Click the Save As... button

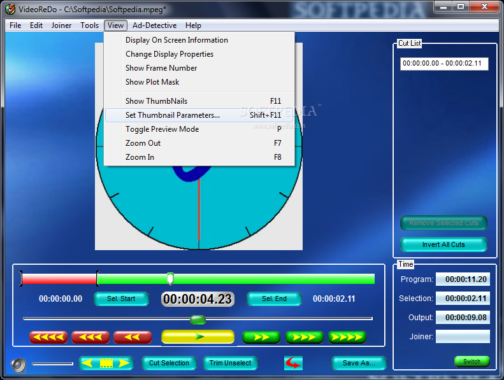[x=359, y=363]
